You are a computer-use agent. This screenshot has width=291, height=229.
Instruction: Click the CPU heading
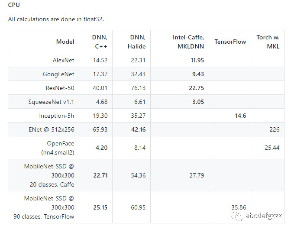coord(14,5)
